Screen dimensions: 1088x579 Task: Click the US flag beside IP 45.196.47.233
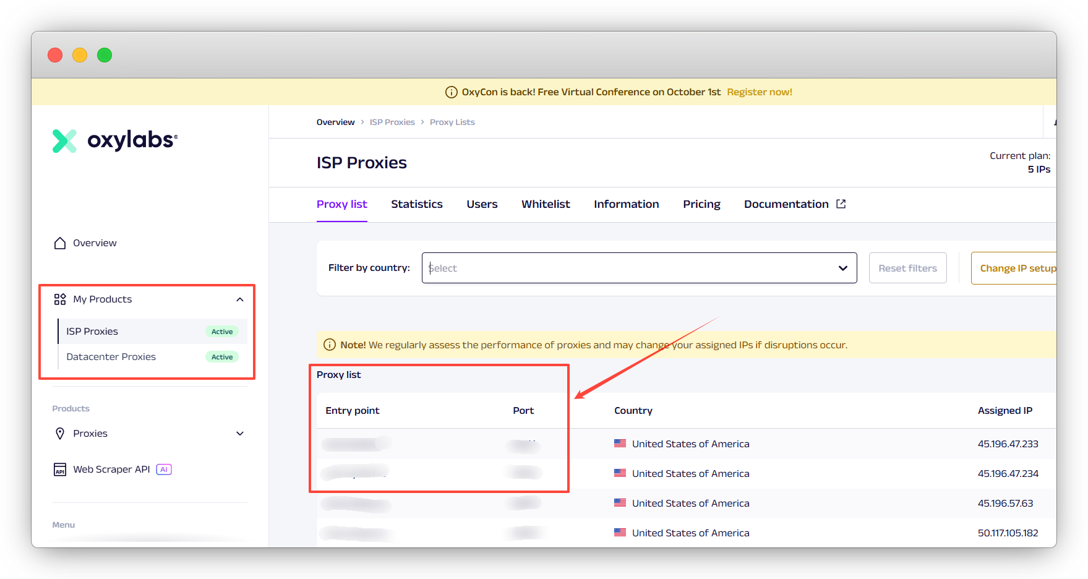[x=620, y=444]
